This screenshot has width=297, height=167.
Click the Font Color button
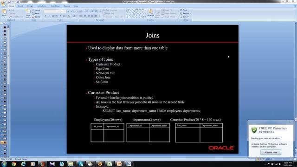(x=74, y=16)
